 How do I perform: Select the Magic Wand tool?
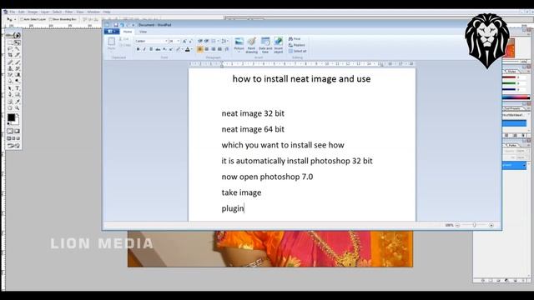(x=17, y=49)
